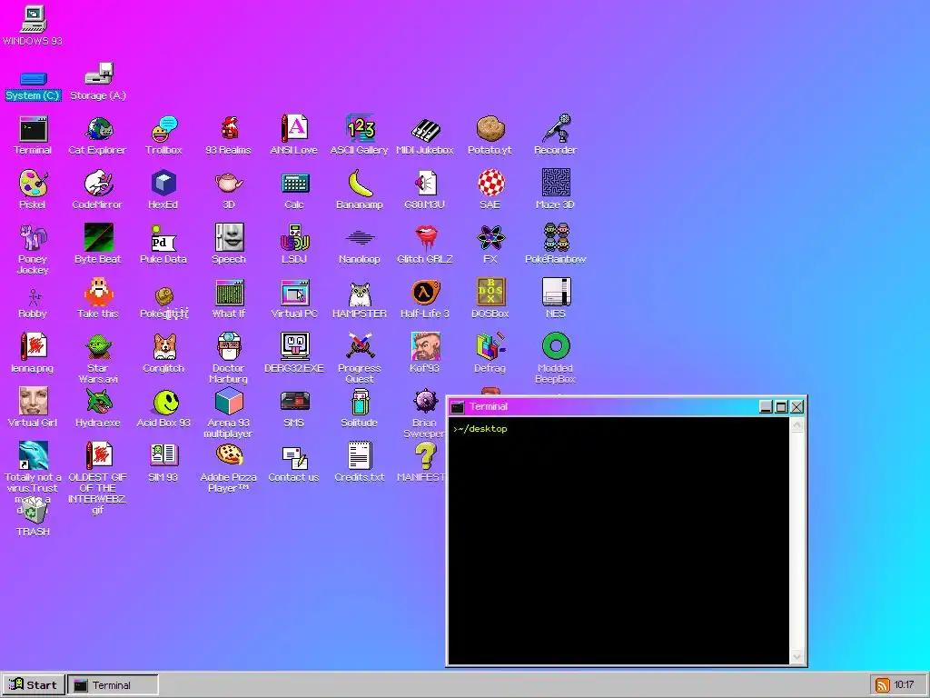Open the ASCII Gallery icon
The image size is (930, 698).
(x=360, y=129)
